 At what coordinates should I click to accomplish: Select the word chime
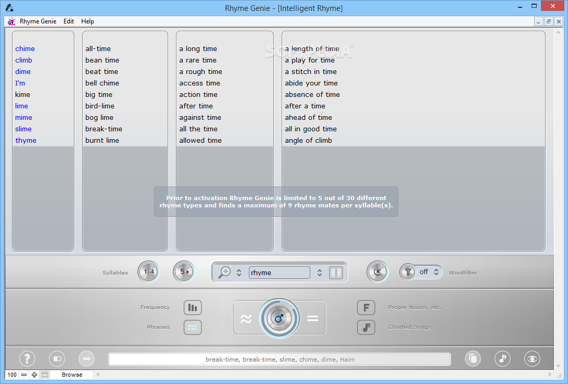tap(25, 48)
